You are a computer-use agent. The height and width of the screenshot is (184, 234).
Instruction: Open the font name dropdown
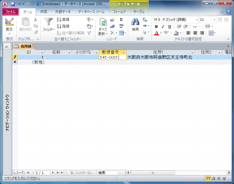point(197,20)
